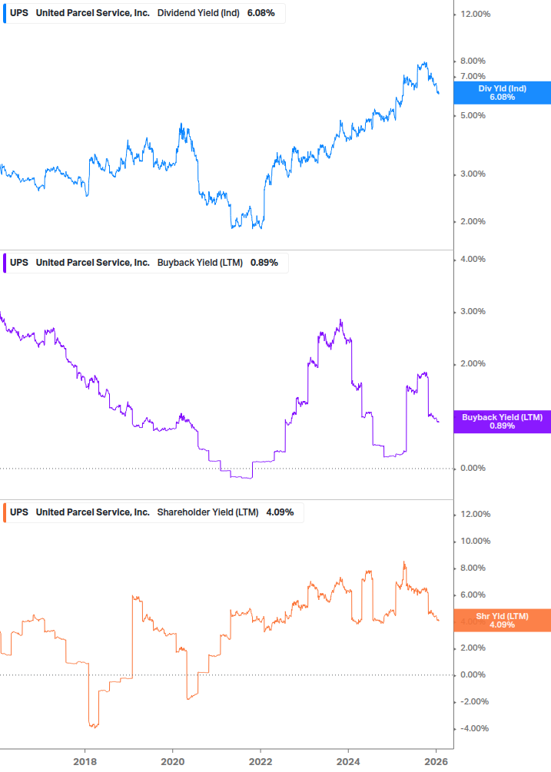
Task: Click the orange Shr Yld (LTM) axis badge
Action: pos(502,620)
